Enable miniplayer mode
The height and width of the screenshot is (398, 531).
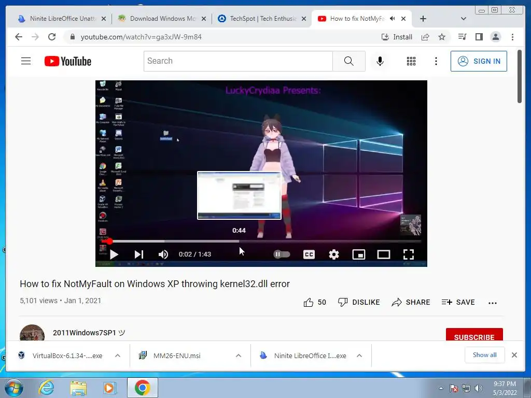click(x=359, y=254)
